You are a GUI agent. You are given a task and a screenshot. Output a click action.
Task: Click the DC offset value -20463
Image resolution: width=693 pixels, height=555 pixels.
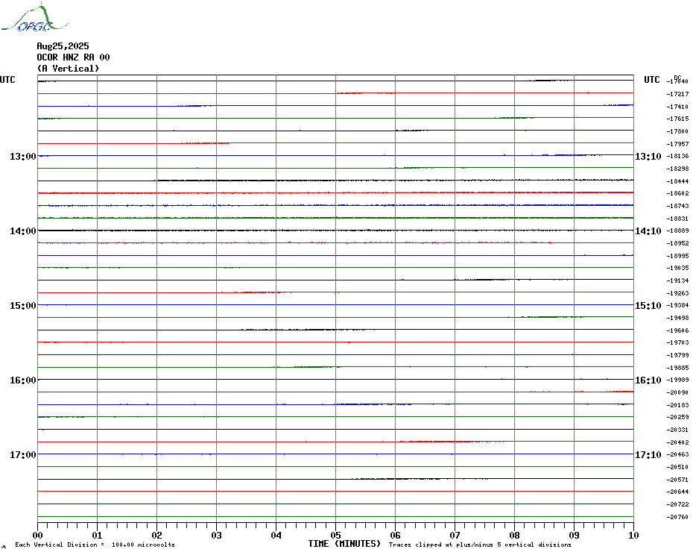(677, 454)
